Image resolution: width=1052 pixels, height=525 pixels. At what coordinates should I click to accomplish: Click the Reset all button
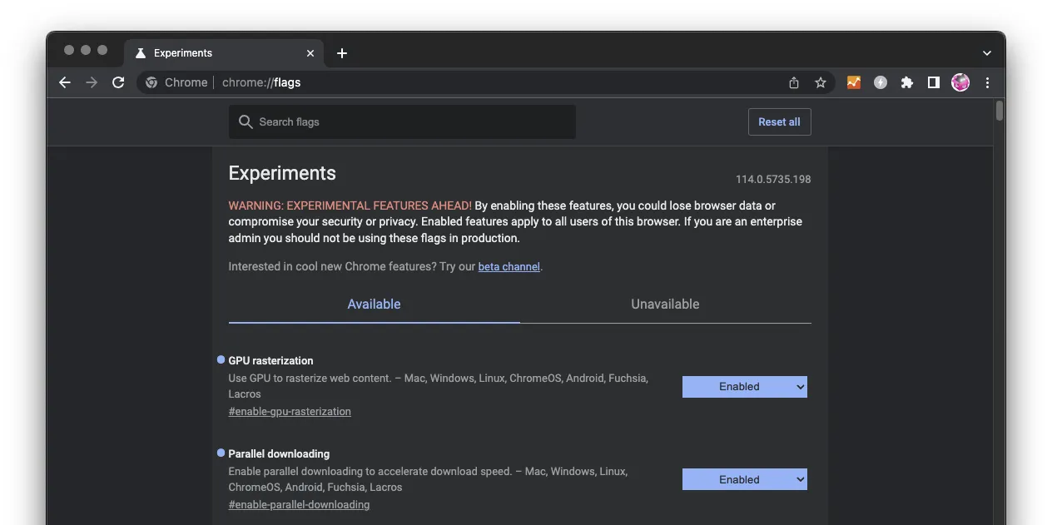click(x=779, y=121)
